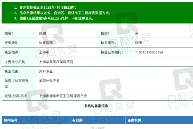Viewport: 193px width, 129px height.
Task: Click the 有效期 column header
Action: pyautogui.click(x=77, y=120)
